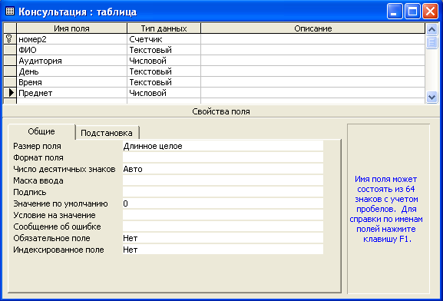Click the Число десятичных знаков value Авто
The width and height of the screenshot is (443, 301).
(x=223, y=169)
